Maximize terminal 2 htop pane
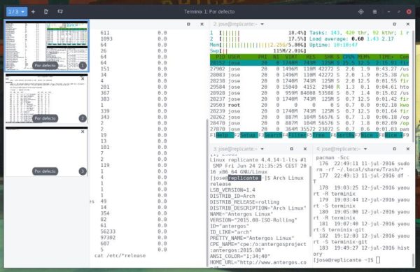This screenshot has width=420, height=272. click(395, 24)
